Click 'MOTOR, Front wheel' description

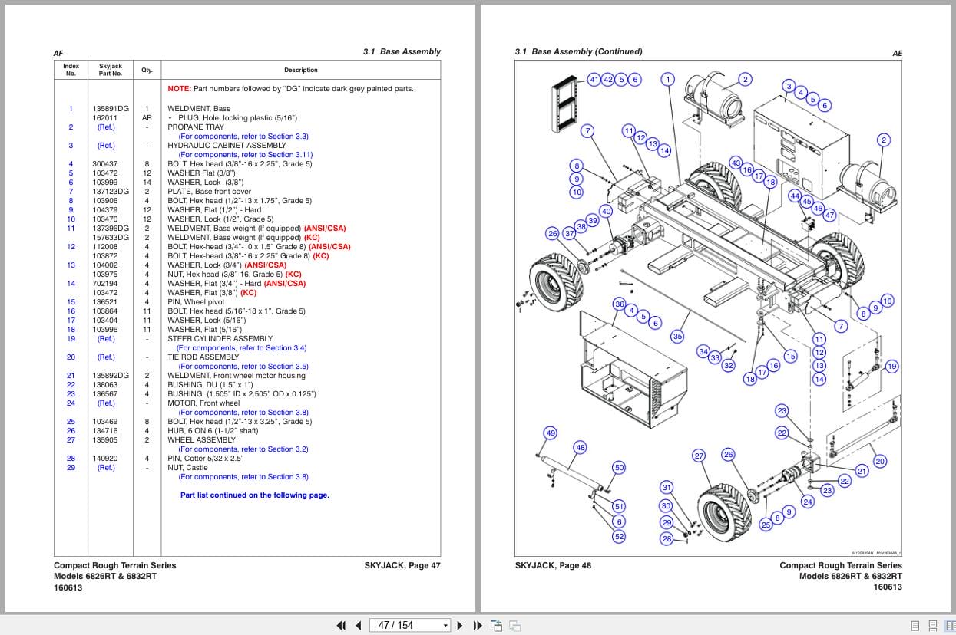pos(203,403)
